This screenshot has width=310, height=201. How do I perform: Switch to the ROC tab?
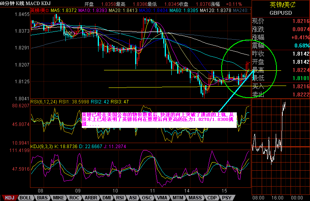(74, 198)
